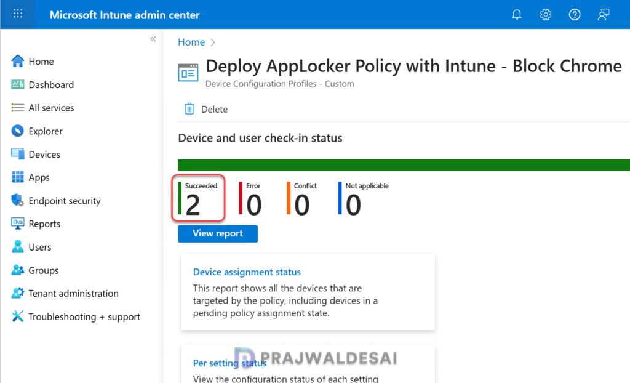Open Reports in the sidebar

pos(44,224)
